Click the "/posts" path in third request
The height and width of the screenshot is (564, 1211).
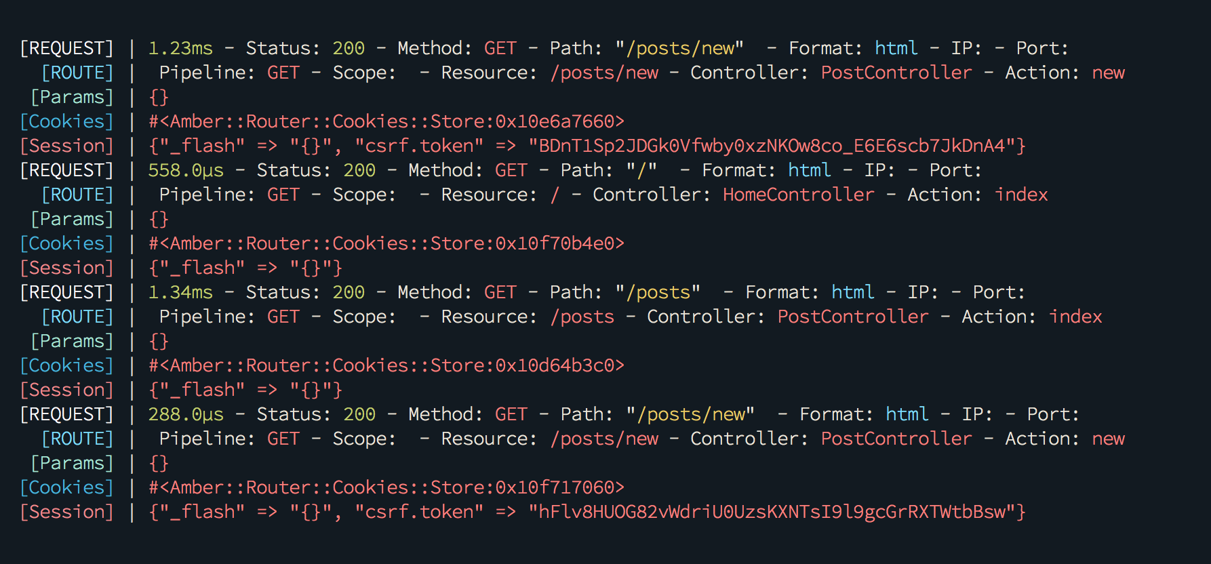click(x=658, y=293)
